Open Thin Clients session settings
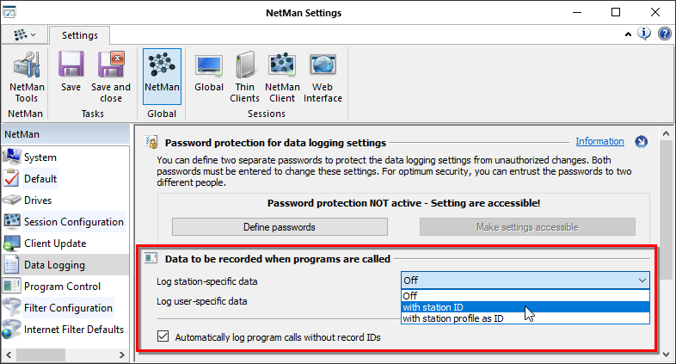Screen dimensions: 676x364 [x=245, y=78]
